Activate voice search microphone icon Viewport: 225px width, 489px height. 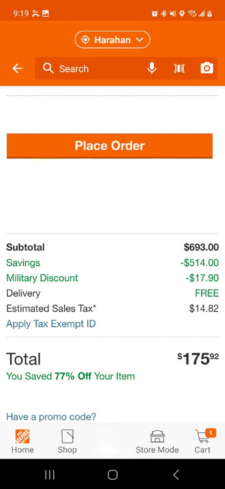click(x=152, y=68)
